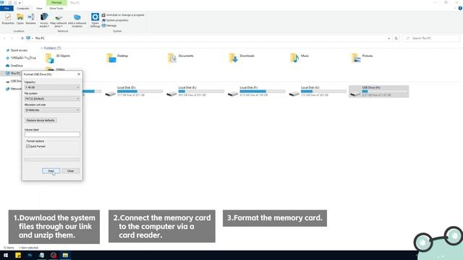Click the Help question mark icon
The height and width of the screenshot is (260, 463).
click(460, 8)
